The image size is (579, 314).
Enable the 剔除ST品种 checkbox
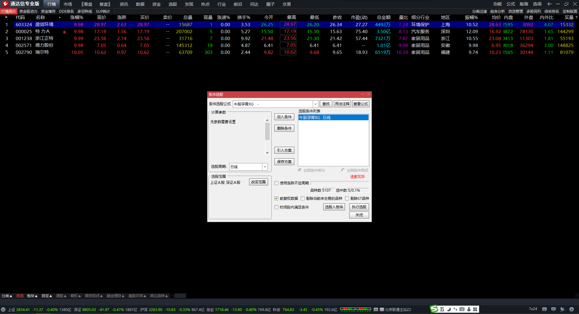347,199
